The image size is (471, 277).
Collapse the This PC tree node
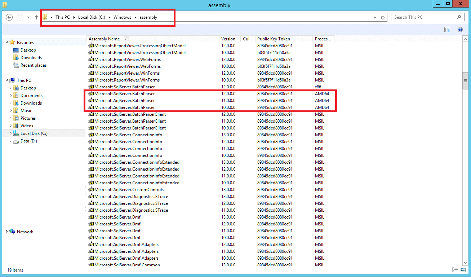(x=7, y=80)
